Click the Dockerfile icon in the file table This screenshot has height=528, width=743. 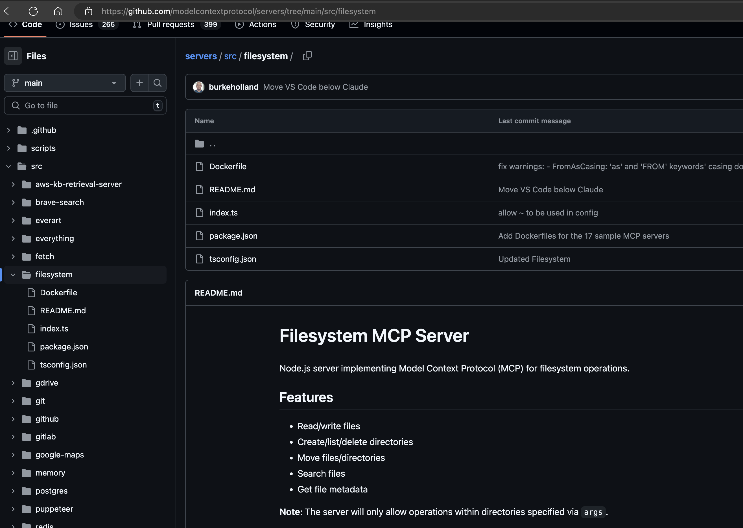(x=199, y=166)
